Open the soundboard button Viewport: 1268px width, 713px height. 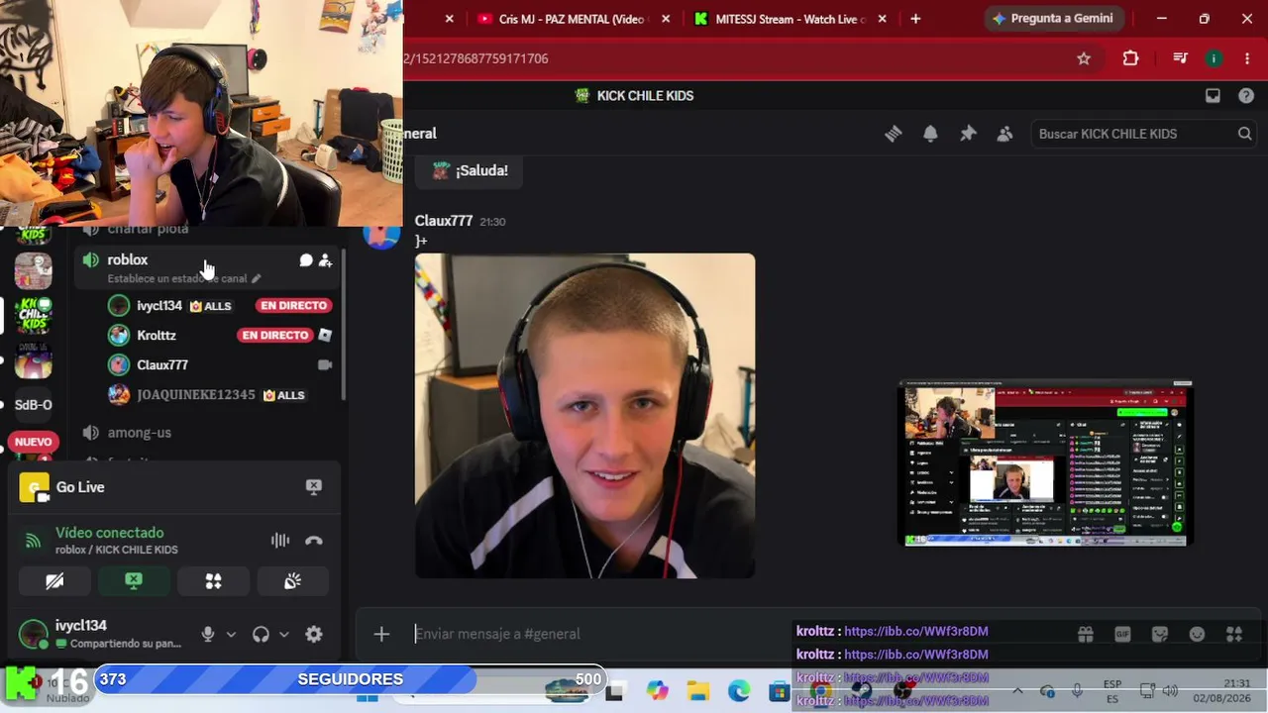pyautogui.click(x=292, y=581)
